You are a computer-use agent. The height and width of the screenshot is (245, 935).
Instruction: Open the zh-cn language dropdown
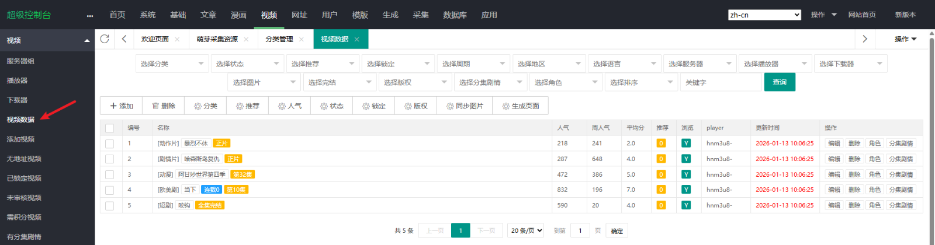(764, 15)
